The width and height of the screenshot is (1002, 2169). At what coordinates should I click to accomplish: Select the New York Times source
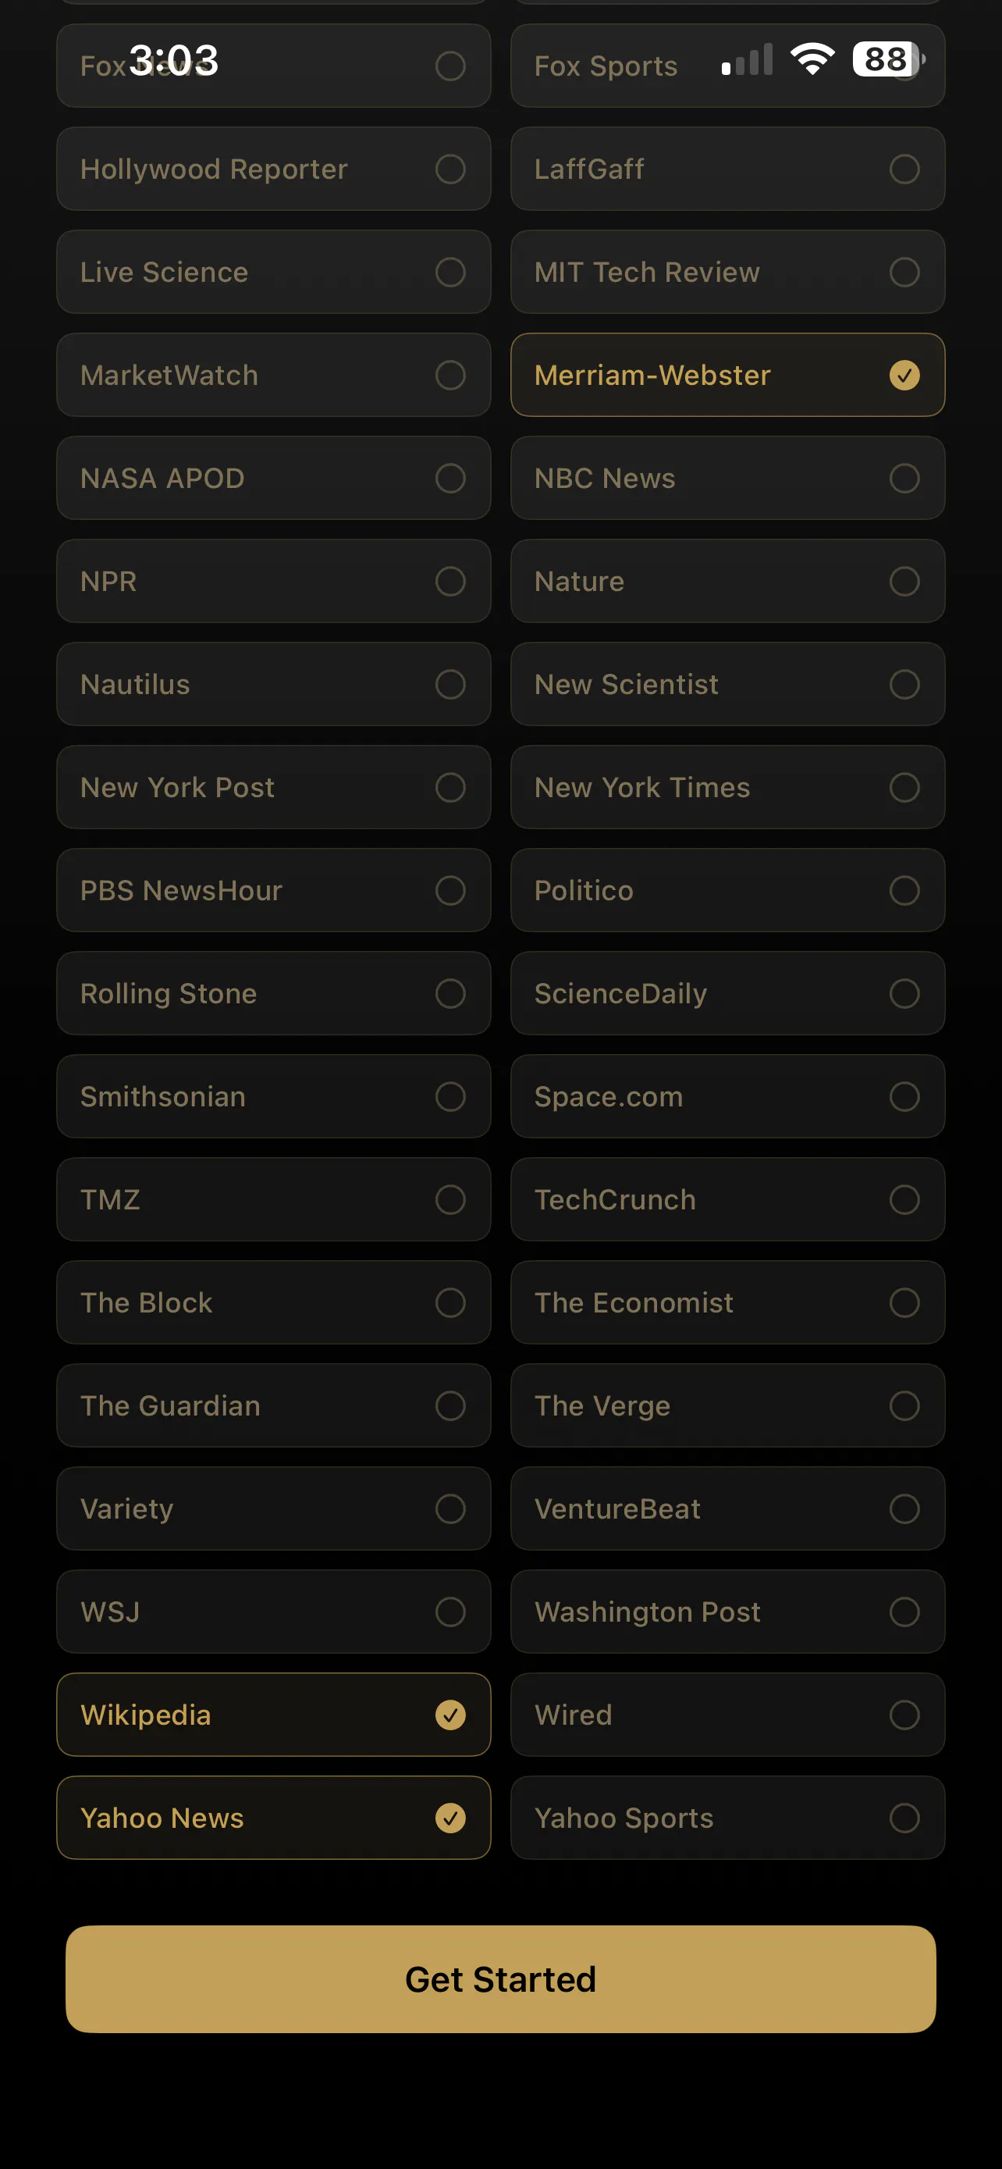pos(728,787)
